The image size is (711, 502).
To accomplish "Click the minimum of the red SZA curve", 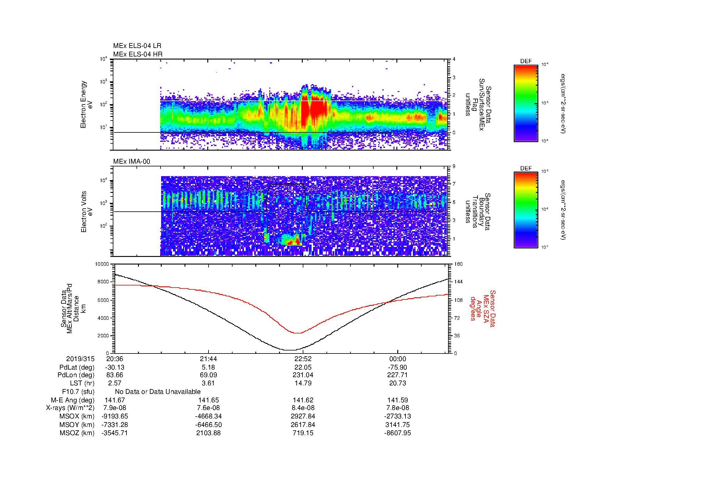I will 297,333.
